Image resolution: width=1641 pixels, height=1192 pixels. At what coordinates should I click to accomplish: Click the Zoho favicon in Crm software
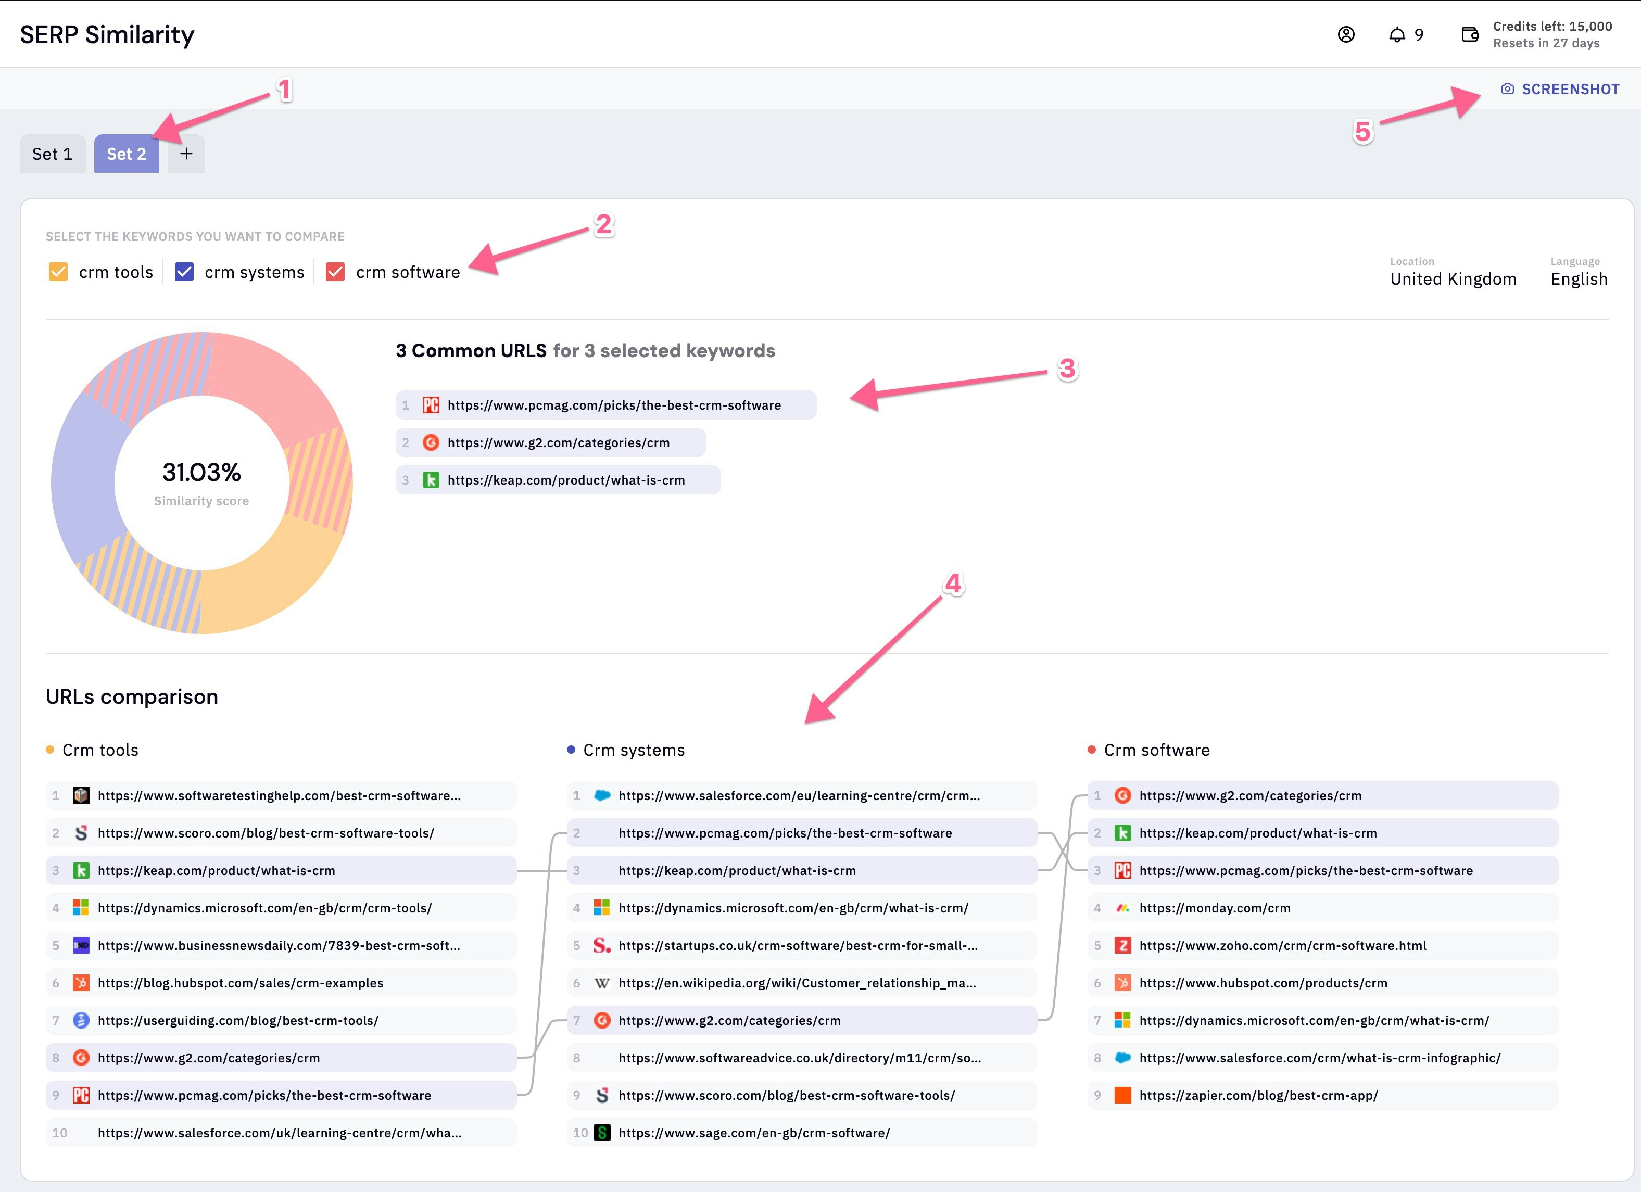click(x=1122, y=945)
